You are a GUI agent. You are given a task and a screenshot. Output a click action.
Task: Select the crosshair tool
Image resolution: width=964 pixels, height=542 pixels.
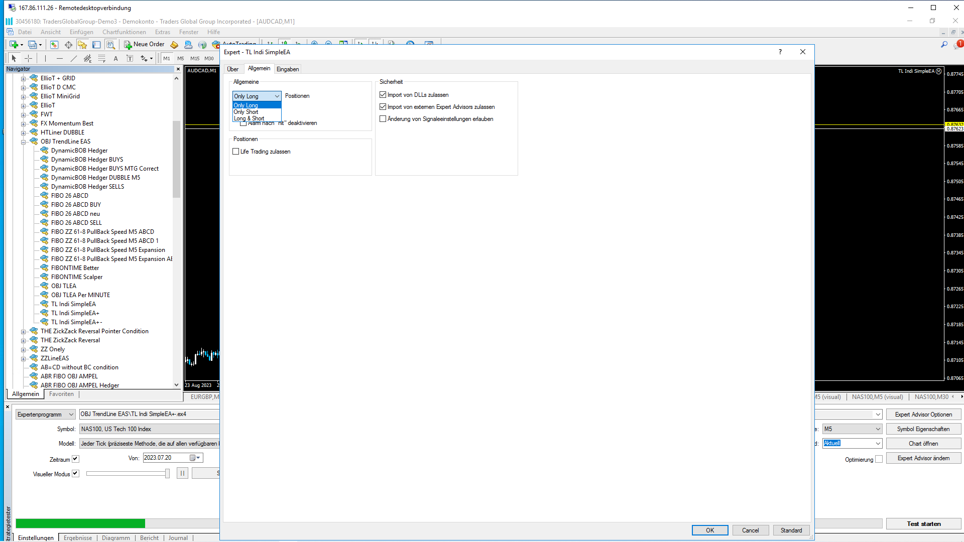29,58
